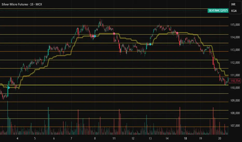Click date label 20 on time axis
242x142 pixels.
coord(220,138)
